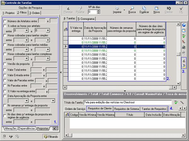
Task: Click the document clip icon above label 3
Action: (x=184, y=66)
